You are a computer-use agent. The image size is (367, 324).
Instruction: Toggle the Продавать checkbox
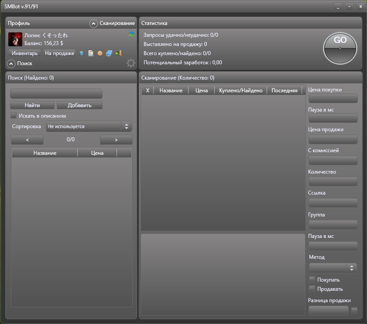pos(312,289)
